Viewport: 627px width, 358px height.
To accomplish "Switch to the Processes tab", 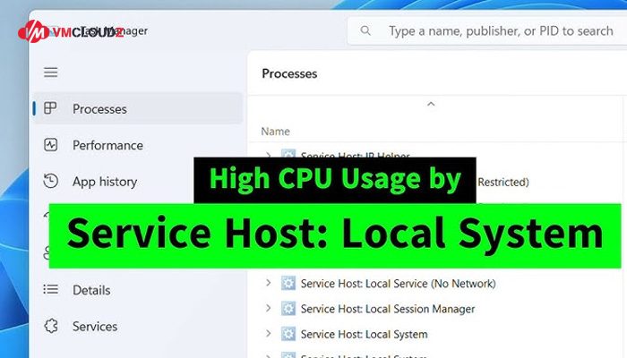I will pyautogui.click(x=138, y=108).
